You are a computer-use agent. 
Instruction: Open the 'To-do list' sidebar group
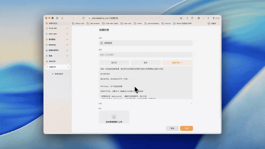pyautogui.click(x=58, y=28)
